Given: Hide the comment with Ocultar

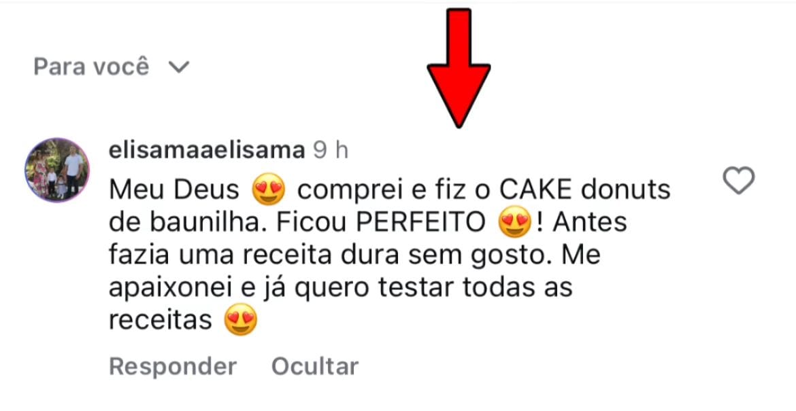Looking at the screenshot, I should [x=315, y=366].
